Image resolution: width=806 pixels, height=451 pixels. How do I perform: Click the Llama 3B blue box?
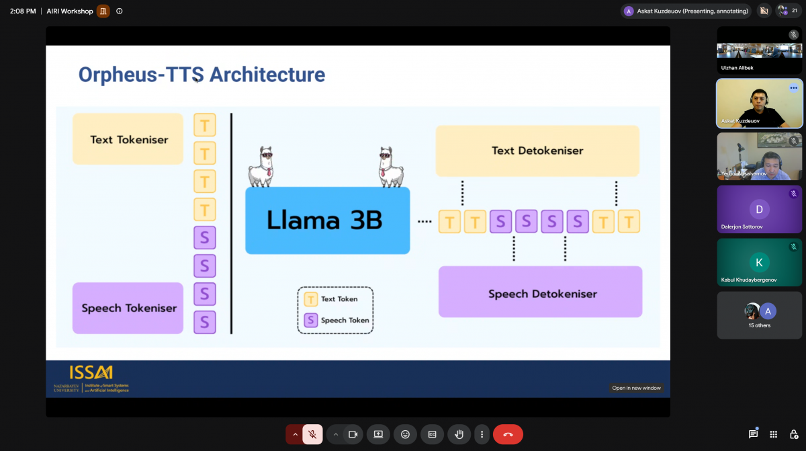coord(327,220)
